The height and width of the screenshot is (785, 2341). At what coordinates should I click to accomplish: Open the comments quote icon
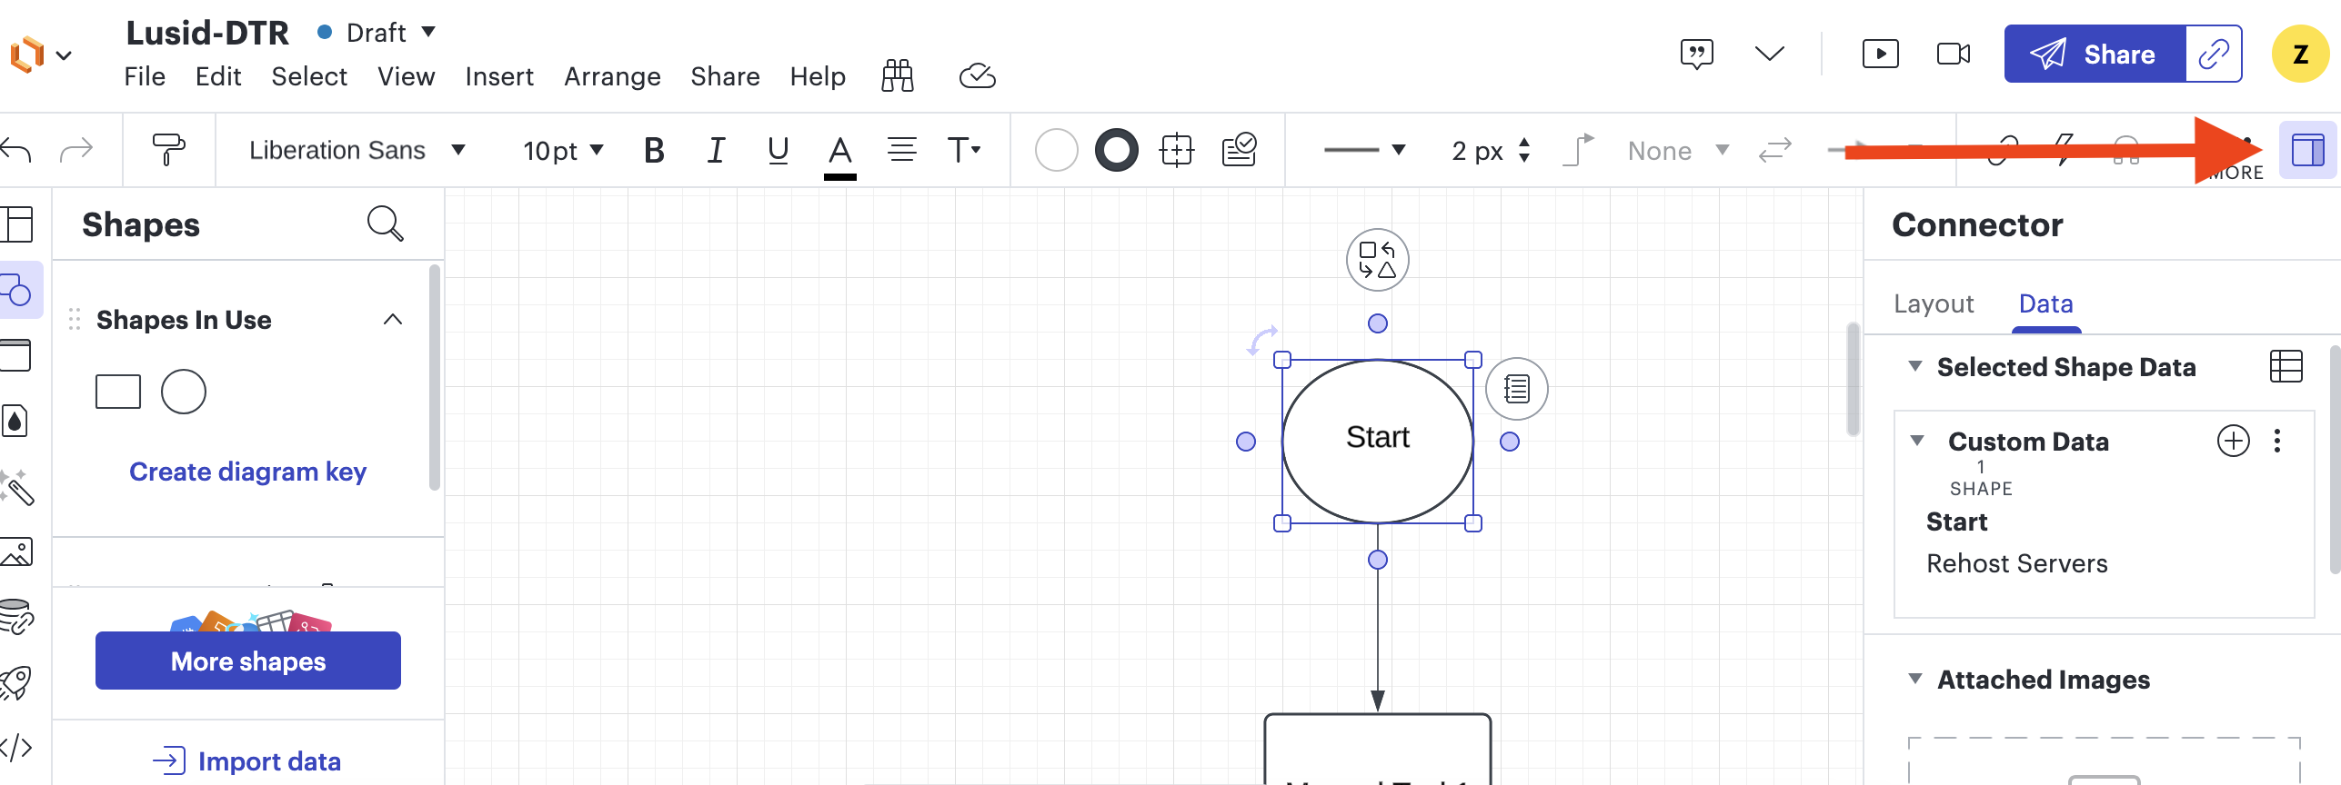[x=1697, y=55]
